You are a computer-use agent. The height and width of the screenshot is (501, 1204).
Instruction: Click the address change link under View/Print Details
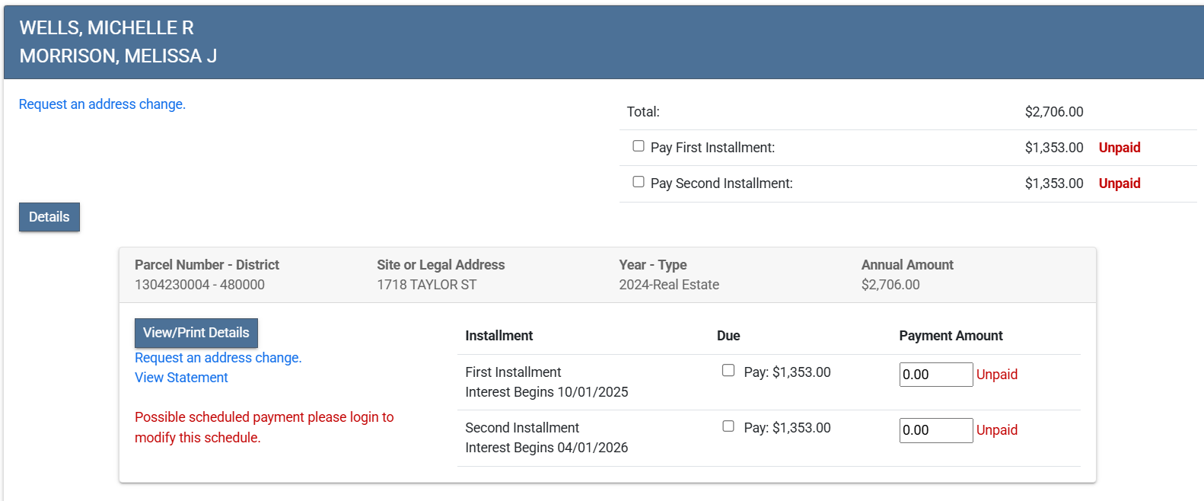(x=218, y=358)
